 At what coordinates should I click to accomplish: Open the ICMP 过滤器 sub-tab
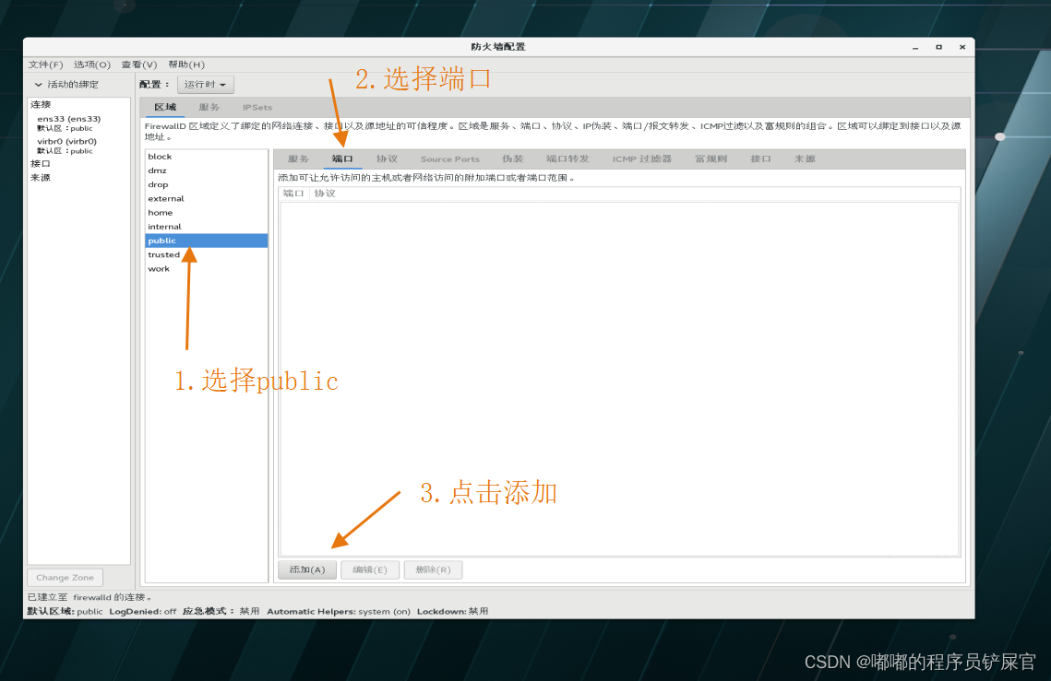(x=641, y=159)
